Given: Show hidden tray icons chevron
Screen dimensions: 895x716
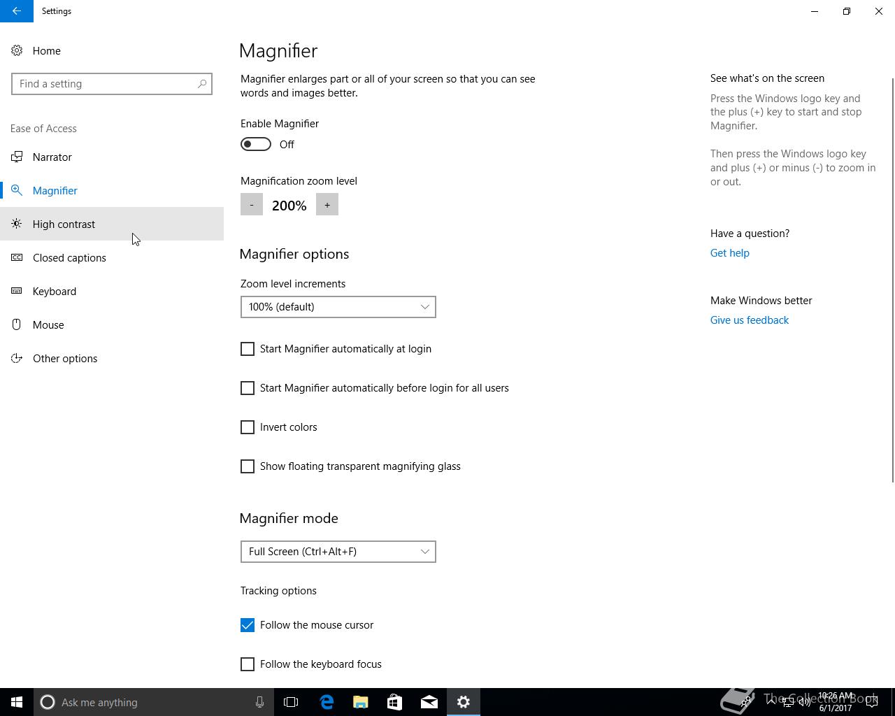Looking at the screenshot, I should click(x=771, y=702).
